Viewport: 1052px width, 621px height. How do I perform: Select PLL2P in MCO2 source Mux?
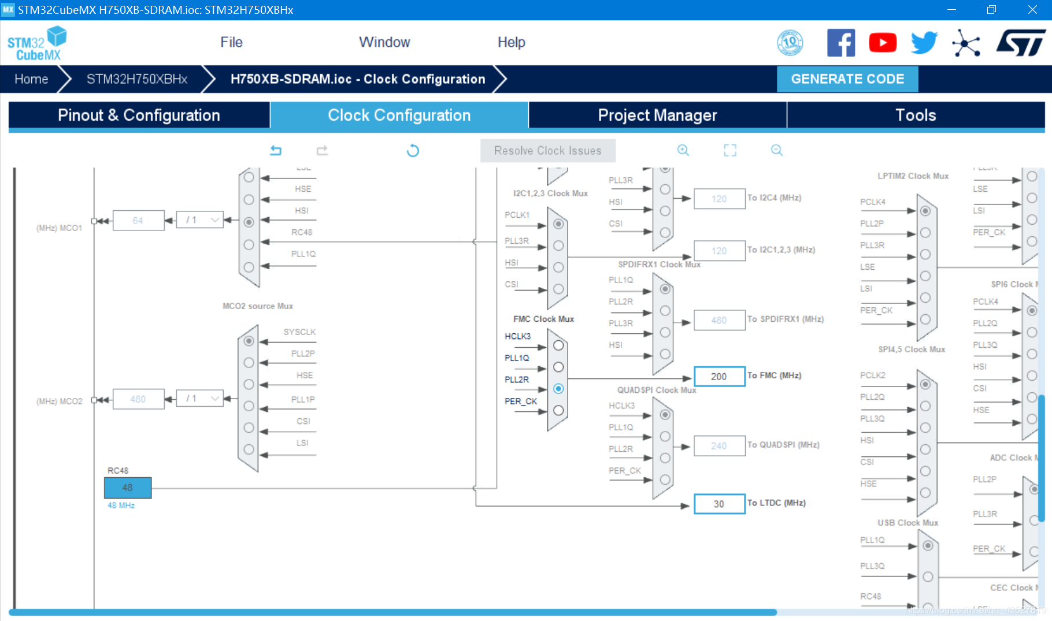[249, 362]
